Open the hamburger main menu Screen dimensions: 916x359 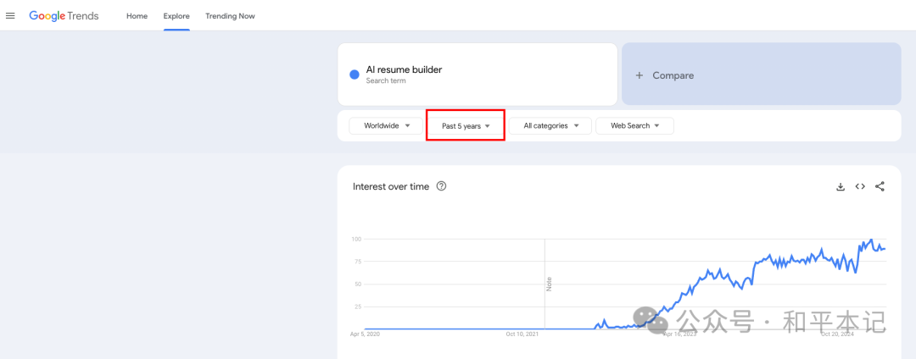click(10, 16)
